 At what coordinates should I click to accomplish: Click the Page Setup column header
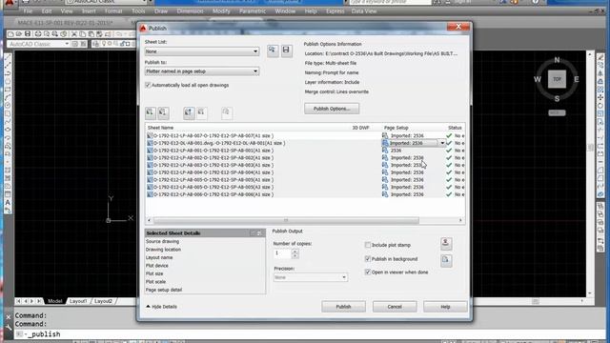click(x=396, y=128)
